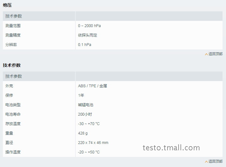The image size is (226, 167).
Task: Click 返回顶部 link below the 分辨率 row
Action: pos(216,54)
